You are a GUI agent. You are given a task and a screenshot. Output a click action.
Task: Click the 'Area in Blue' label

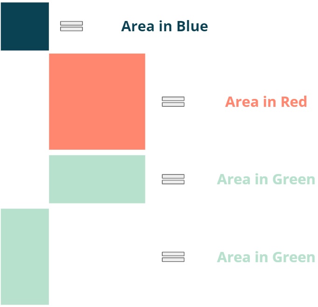click(x=165, y=27)
